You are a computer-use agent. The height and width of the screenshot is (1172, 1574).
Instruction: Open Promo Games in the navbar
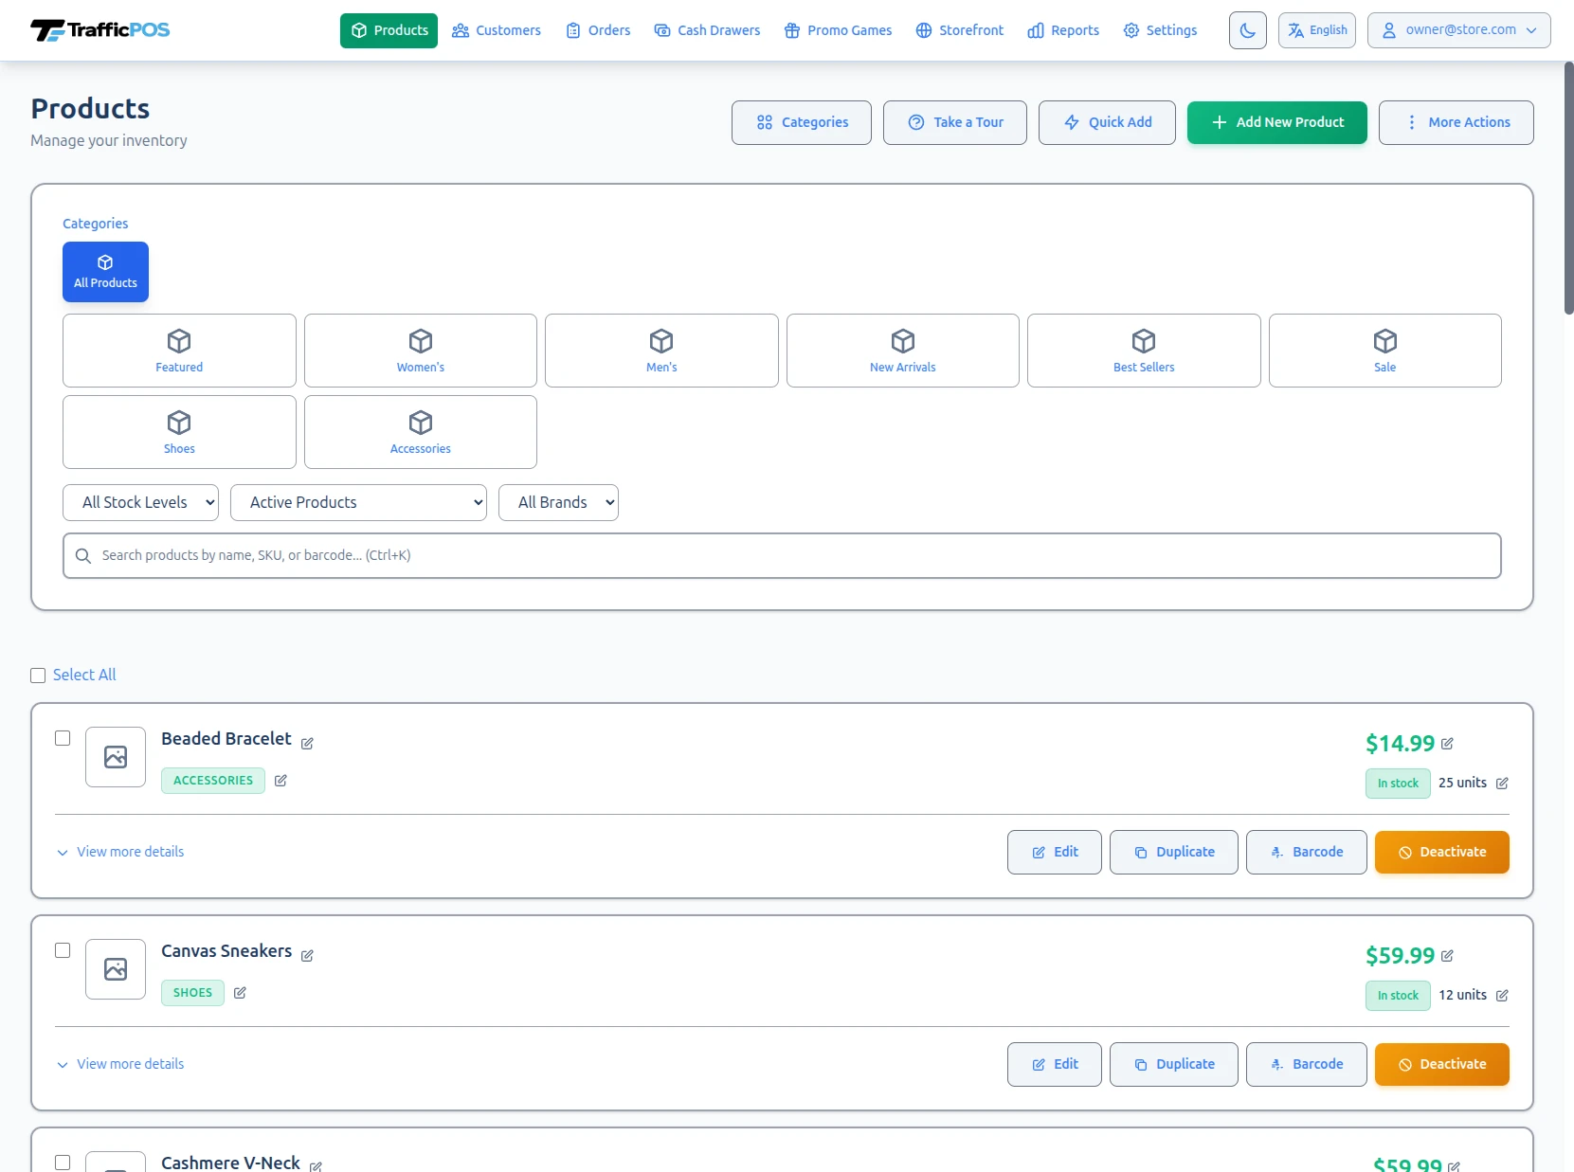pyautogui.click(x=838, y=30)
